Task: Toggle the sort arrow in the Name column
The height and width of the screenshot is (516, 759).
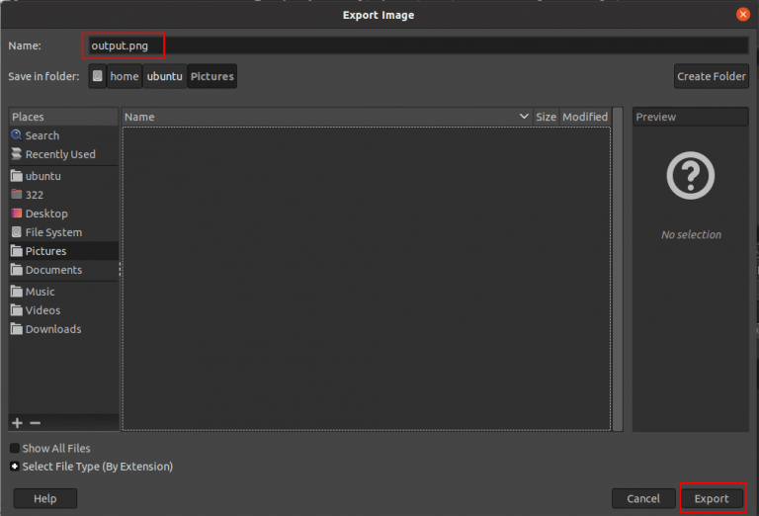Action: 524,117
